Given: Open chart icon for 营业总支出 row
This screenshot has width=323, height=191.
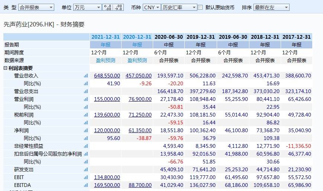Looking at the screenshot, I should point(86,91).
